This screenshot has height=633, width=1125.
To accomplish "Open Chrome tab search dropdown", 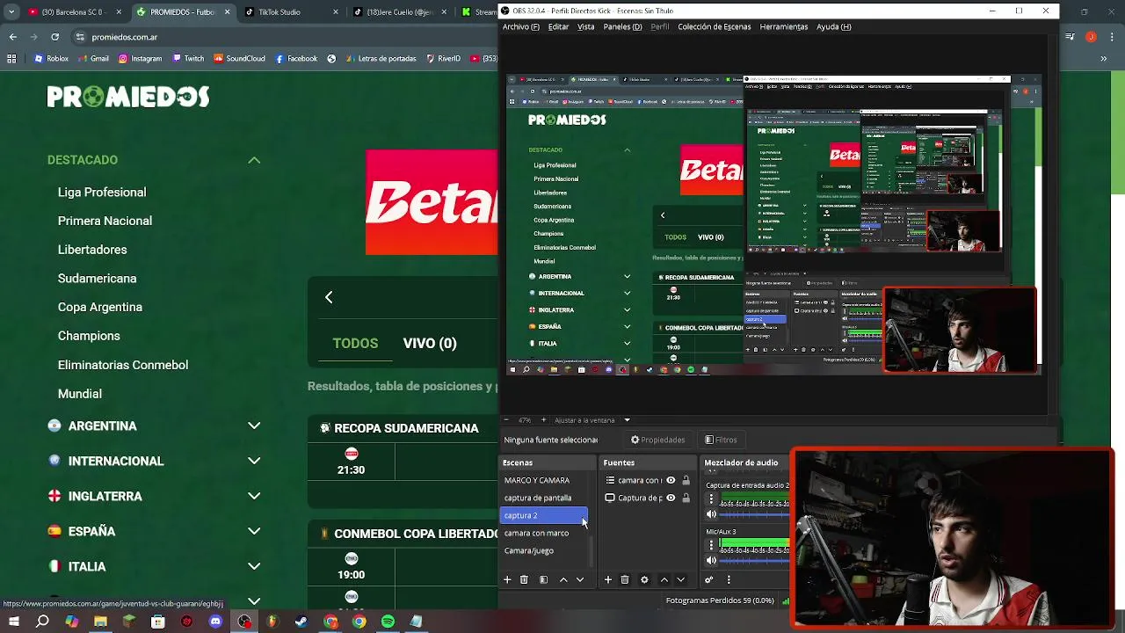I will pyautogui.click(x=11, y=12).
